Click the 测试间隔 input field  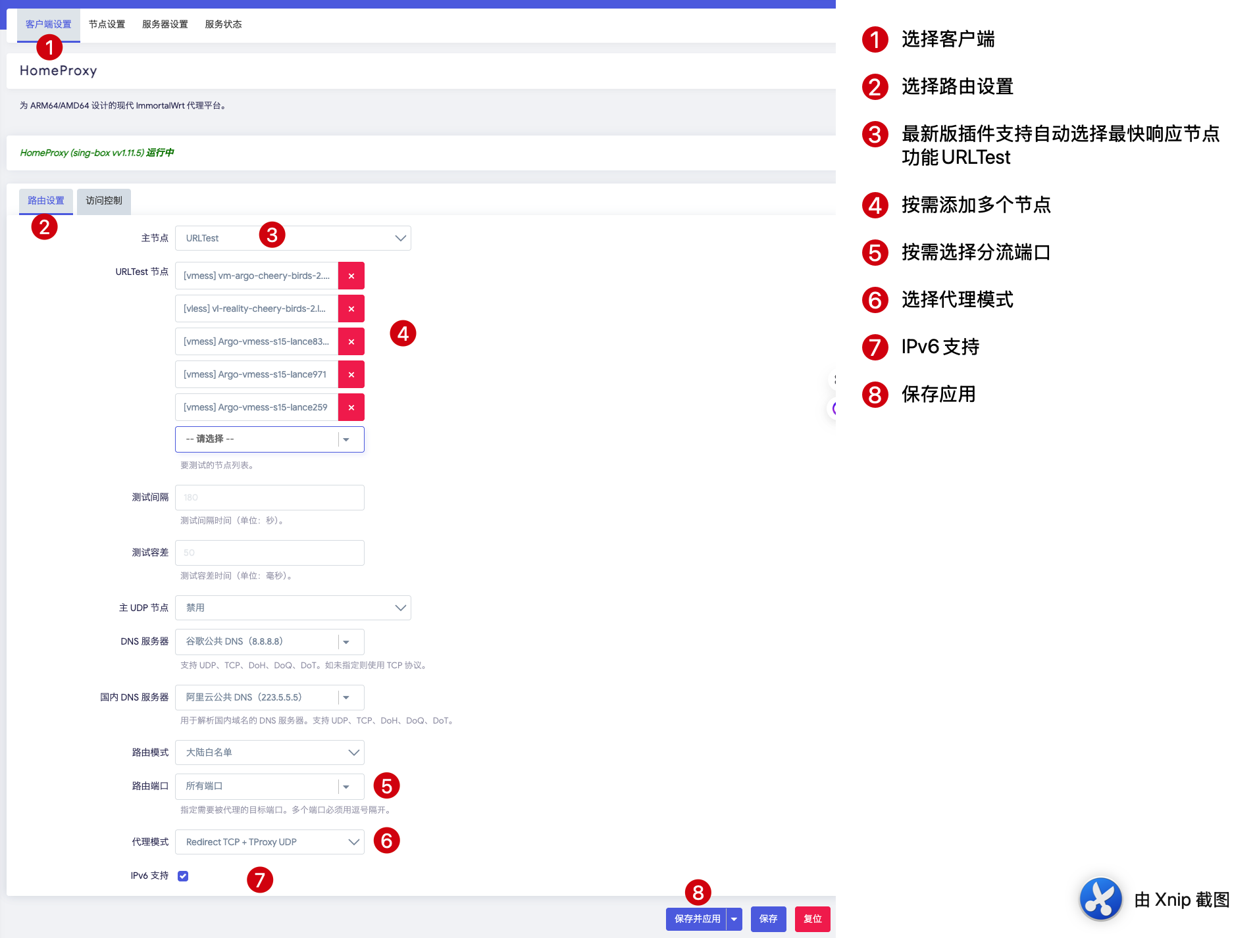pyautogui.click(x=270, y=497)
